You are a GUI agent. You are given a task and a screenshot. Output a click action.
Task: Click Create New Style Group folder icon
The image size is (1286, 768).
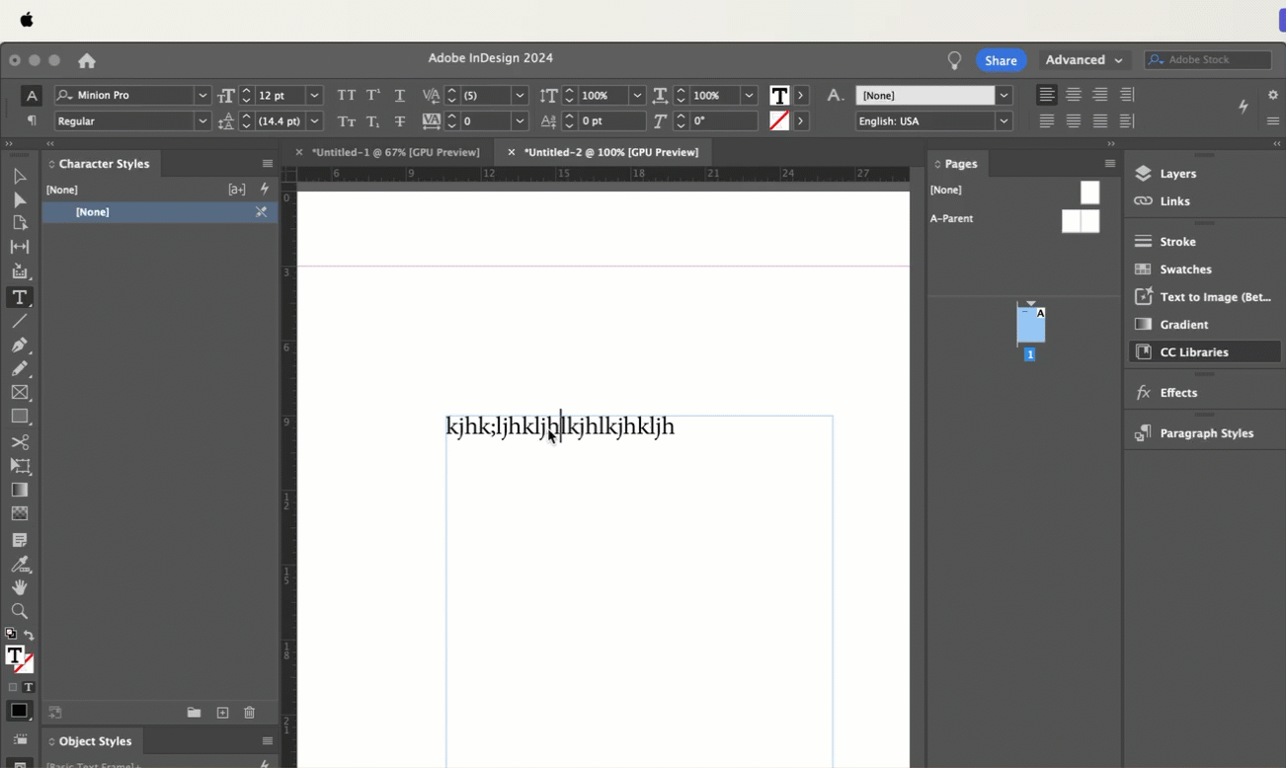194,713
